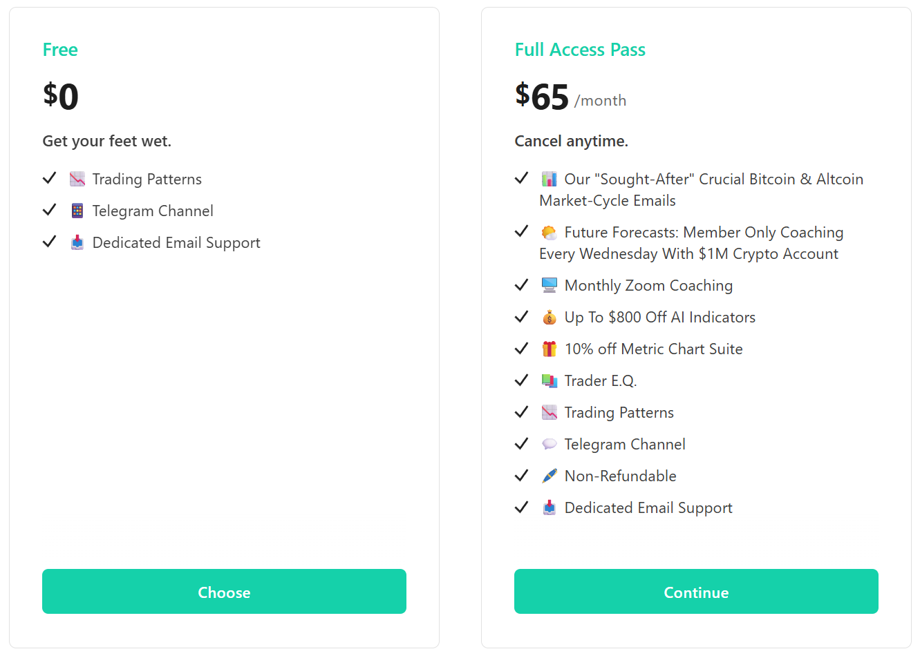
Task: Click the phone icon beside Free plan Telegram Channel
Action: (77, 211)
